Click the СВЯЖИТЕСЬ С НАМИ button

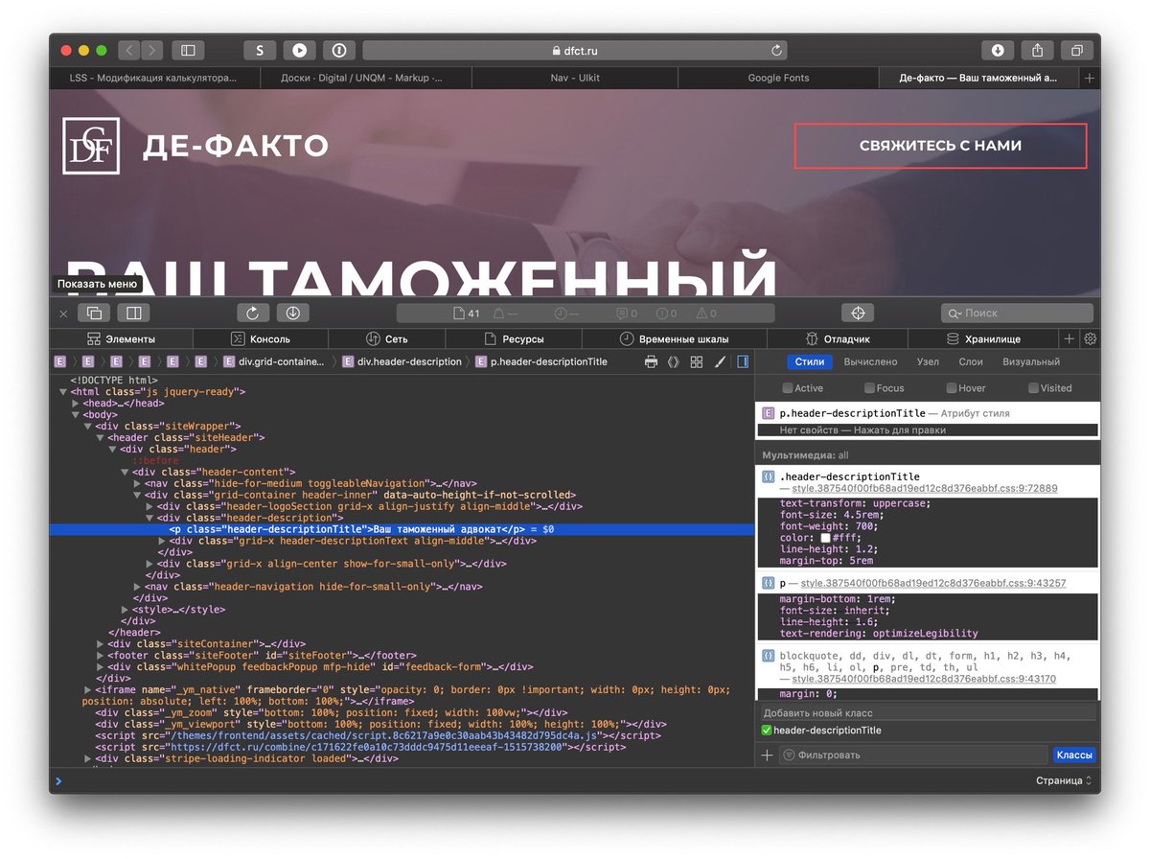tap(940, 146)
